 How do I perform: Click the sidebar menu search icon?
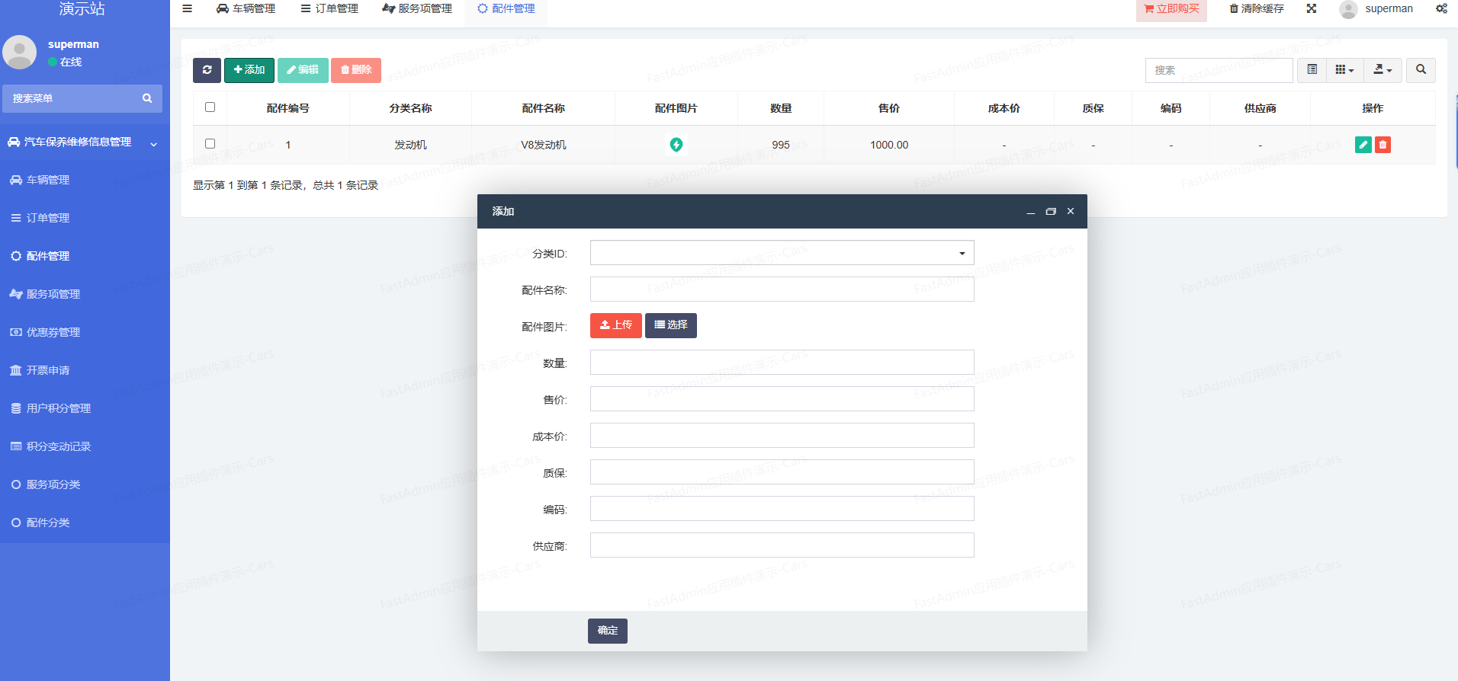(147, 98)
